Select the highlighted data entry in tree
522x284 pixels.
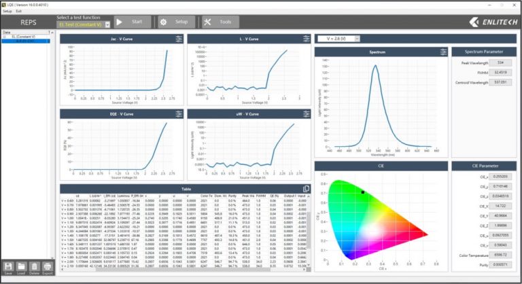point(26,41)
